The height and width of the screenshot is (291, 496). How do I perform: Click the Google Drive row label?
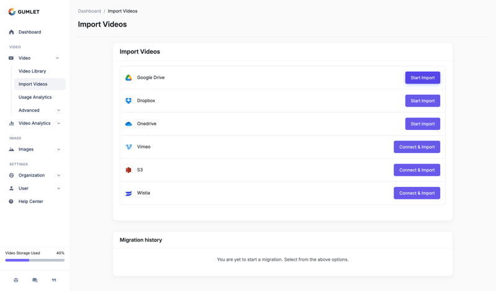[151, 77]
